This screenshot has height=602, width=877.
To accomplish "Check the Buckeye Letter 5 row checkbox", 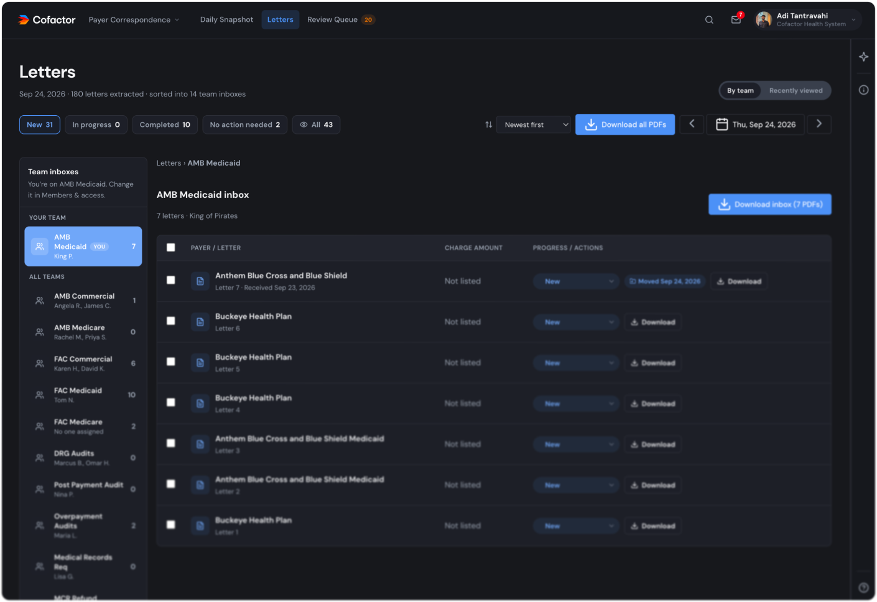I will pos(171,362).
